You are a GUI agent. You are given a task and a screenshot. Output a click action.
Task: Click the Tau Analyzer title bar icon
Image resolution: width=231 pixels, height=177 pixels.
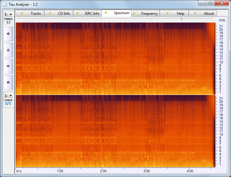click(5, 5)
